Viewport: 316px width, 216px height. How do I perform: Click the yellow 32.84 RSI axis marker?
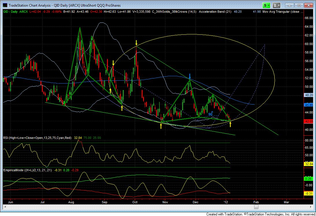point(309,164)
